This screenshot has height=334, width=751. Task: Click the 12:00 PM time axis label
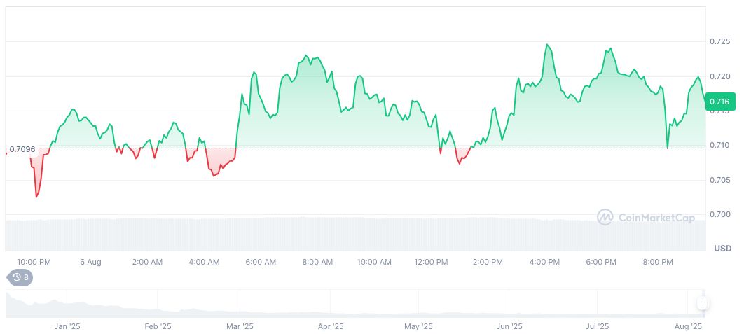click(431, 262)
